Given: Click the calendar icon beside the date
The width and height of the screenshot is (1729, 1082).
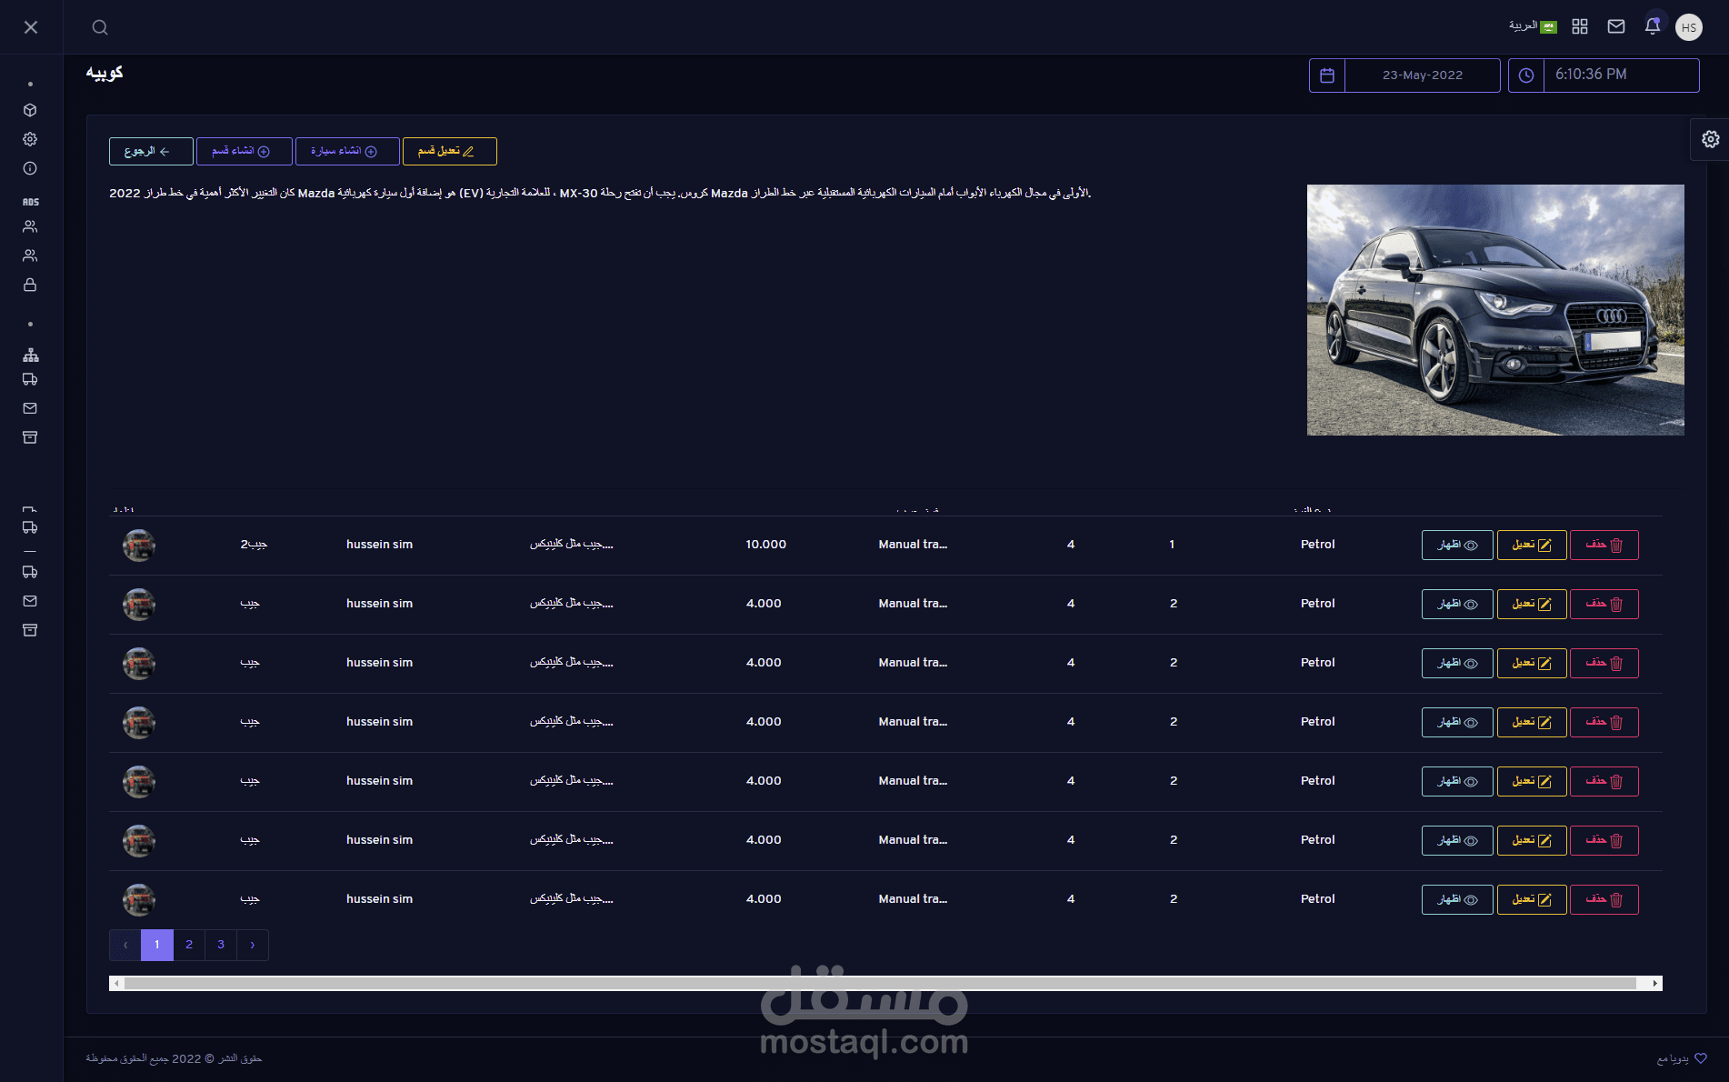Looking at the screenshot, I should (x=1327, y=75).
